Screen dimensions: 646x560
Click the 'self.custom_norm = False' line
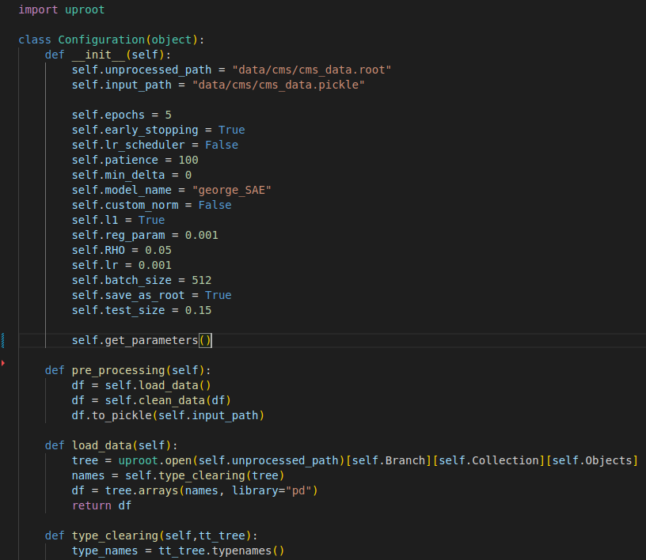pos(152,205)
